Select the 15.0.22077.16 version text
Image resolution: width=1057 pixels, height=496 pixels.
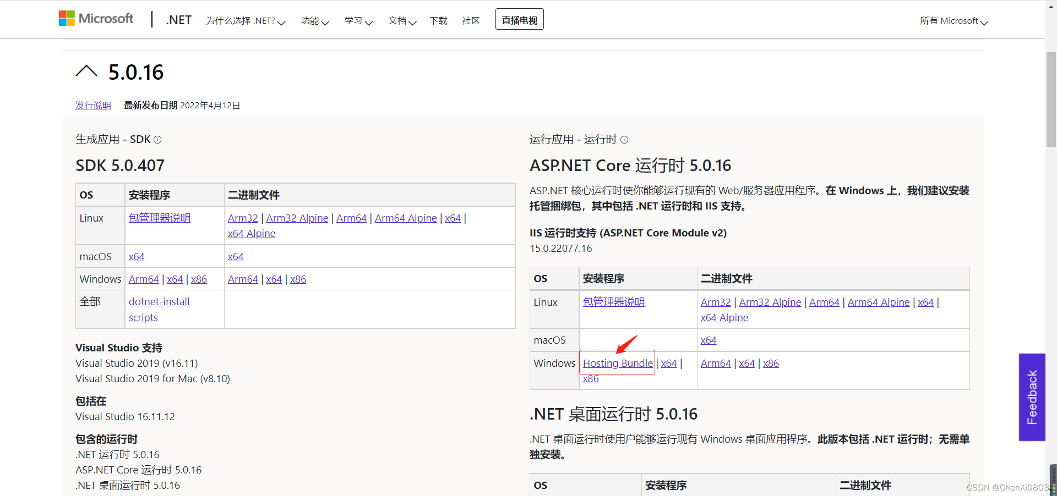point(561,249)
